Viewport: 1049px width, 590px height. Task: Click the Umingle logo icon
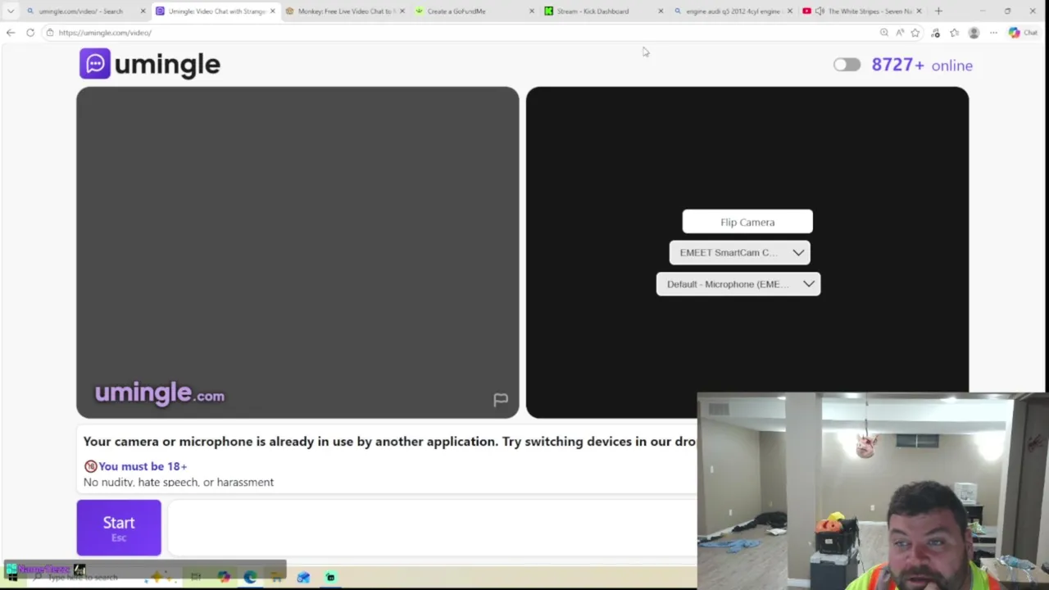click(95, 64)
